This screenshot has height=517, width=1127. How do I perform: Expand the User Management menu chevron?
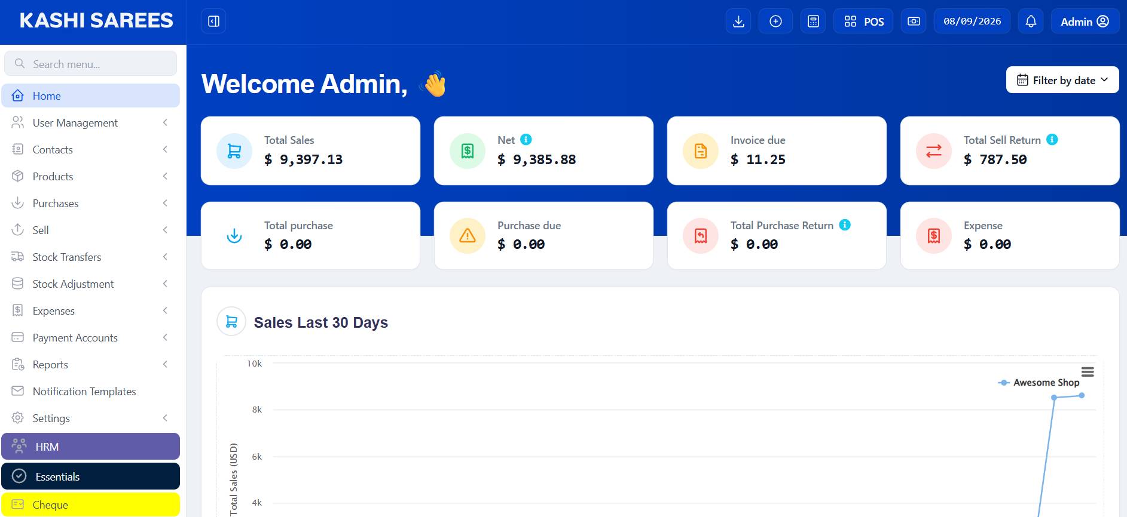[165, 122]
